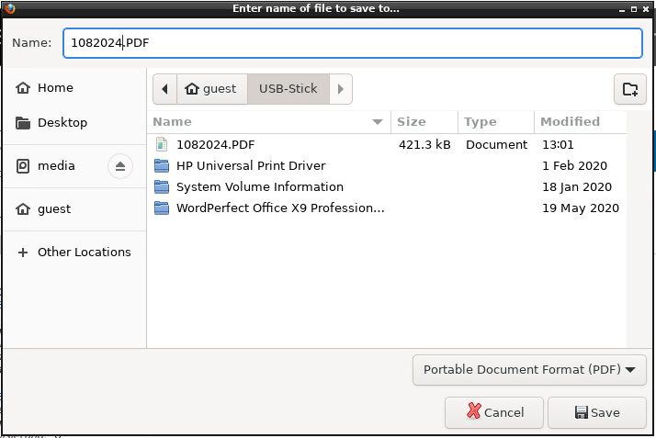Click in the Name text field

(353, 43)
